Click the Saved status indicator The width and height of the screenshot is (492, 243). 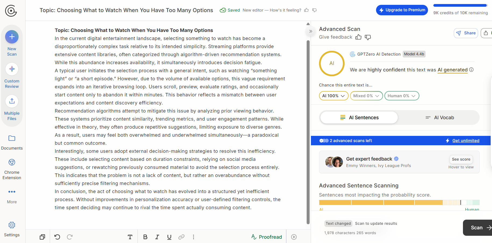click(230, 10)
